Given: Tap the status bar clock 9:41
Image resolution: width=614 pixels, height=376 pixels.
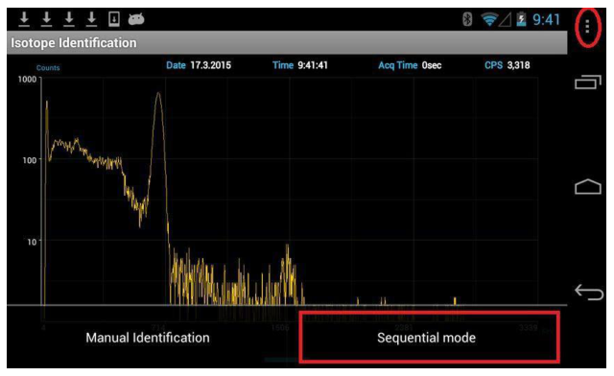Looking at the screenshot, I should click(x=547, y=19).
